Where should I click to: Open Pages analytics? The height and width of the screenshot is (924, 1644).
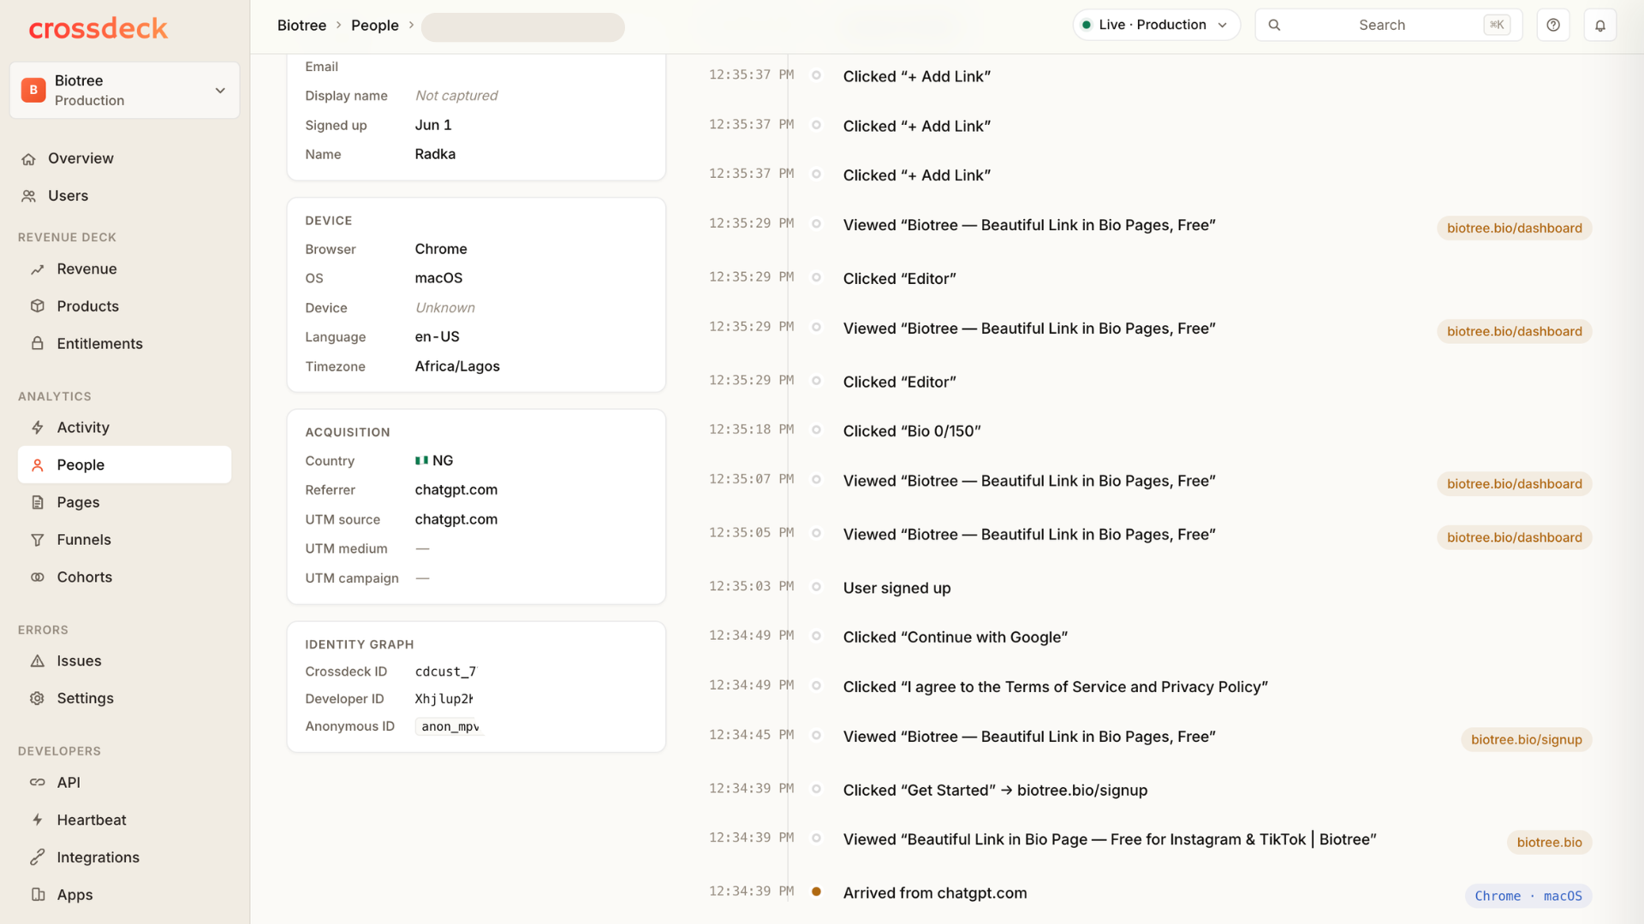tap(125, 502)
